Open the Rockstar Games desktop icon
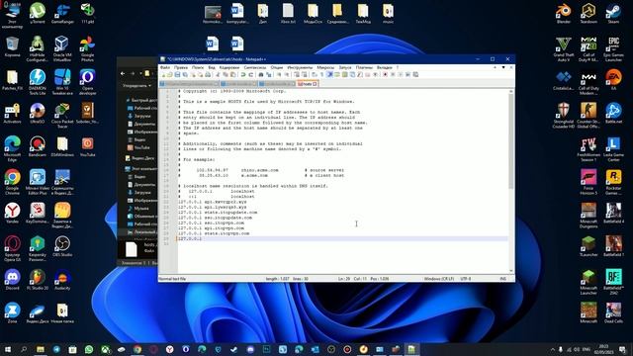 [x=613, y=182]
